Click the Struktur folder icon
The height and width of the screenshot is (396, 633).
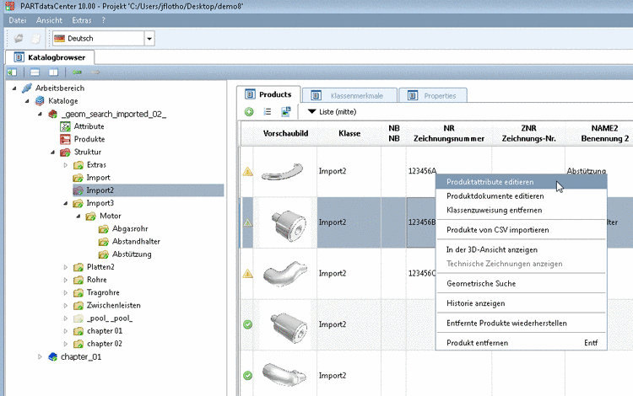click(65, 153)
